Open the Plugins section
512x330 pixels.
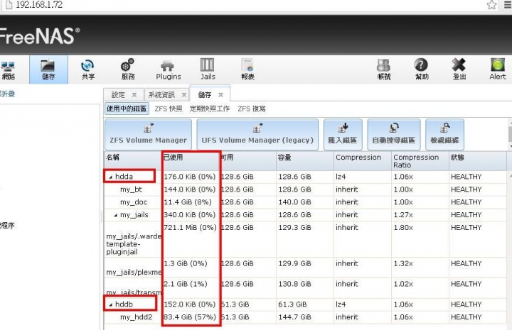168,70
